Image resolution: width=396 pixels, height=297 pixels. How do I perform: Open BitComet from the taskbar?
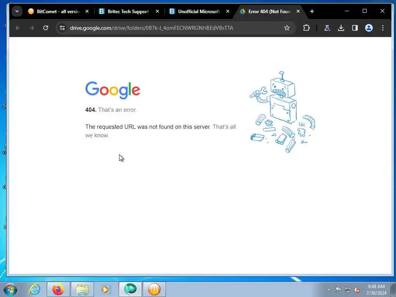(154, 289)
